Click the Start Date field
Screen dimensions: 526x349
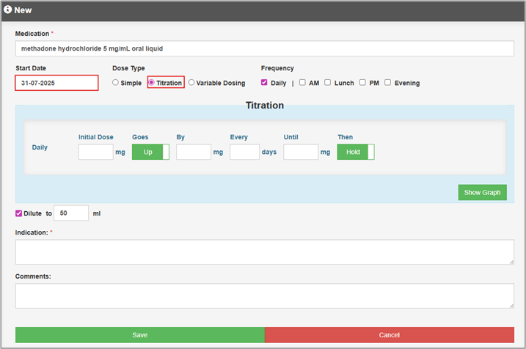(56, 83)
